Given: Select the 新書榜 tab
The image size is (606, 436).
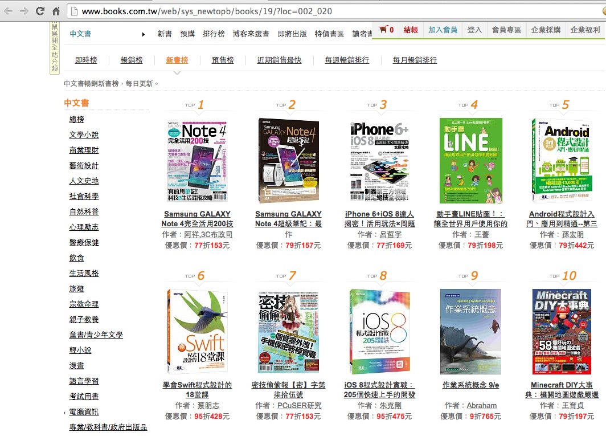Looking at the screenshot, I should tap(177, 60).
